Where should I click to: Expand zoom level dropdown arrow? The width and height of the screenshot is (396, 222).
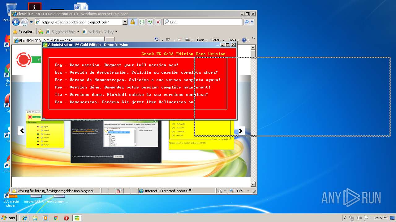248,191
